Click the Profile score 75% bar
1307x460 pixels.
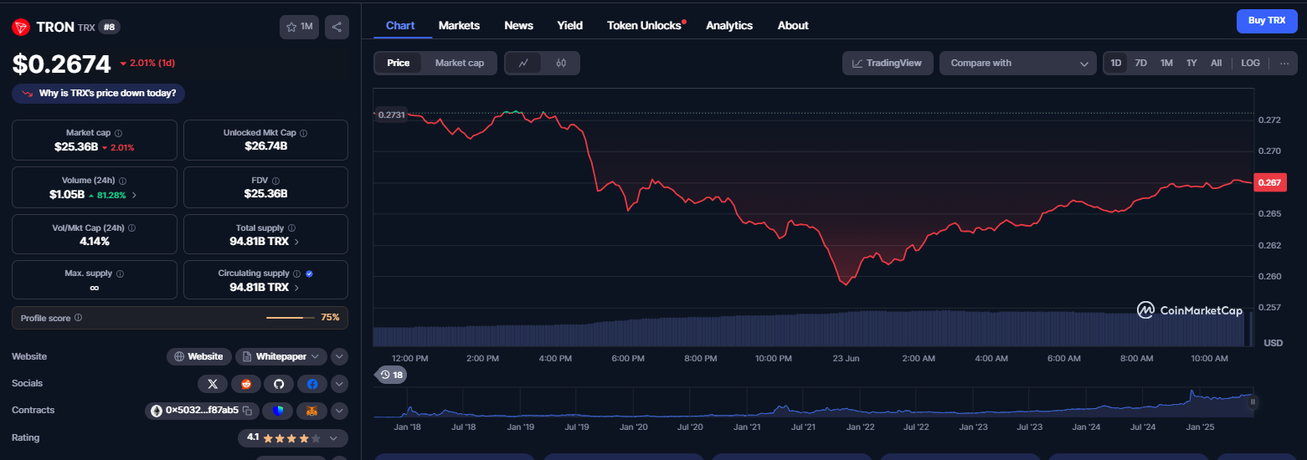click(290, 318)
